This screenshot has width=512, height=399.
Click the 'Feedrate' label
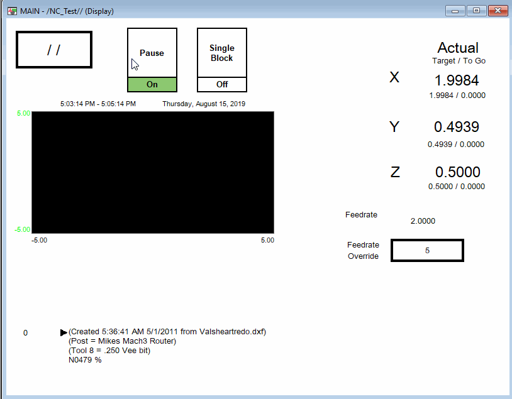tap(361, 215)
